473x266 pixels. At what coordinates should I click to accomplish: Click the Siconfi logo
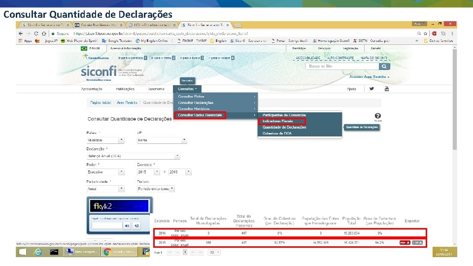click(99, 71)
